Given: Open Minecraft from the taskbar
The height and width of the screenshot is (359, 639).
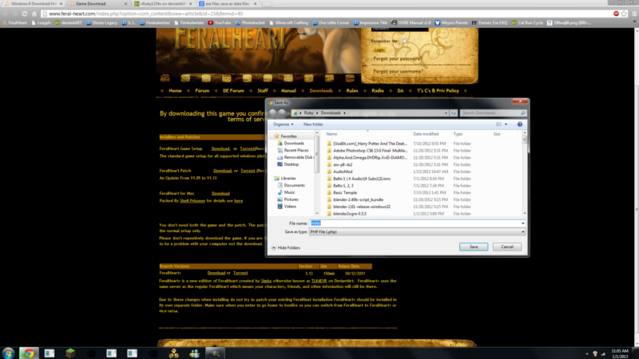Looking at the screenshot, I should pyautogui.click(x=70, y=353).
